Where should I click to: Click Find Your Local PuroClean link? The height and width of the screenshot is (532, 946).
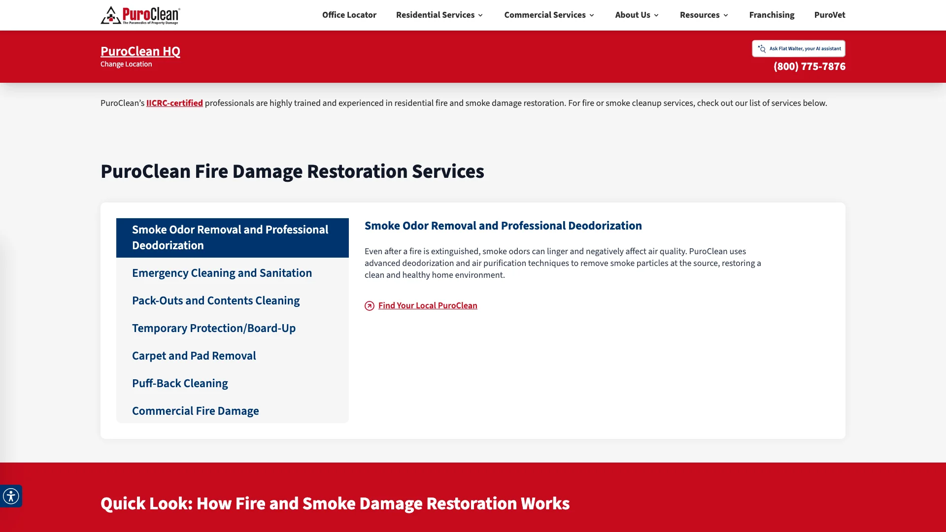[x=427, y=305]
